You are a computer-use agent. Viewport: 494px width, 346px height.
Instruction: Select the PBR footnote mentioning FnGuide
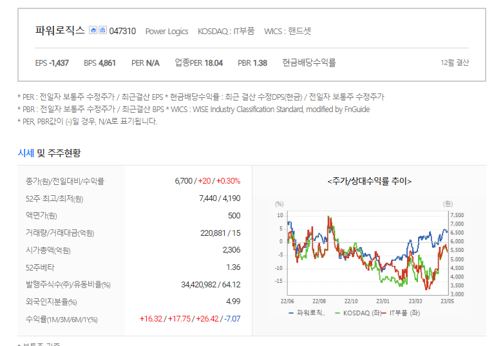(194, 110)
